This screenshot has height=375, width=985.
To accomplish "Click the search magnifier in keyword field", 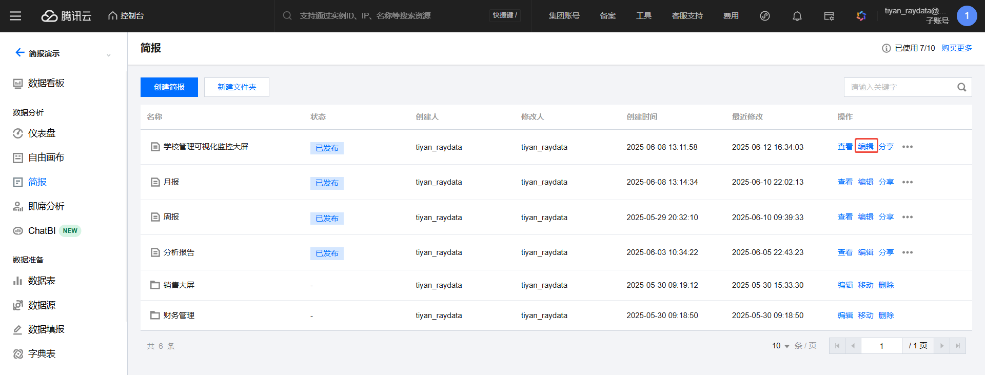I will 961,87.
